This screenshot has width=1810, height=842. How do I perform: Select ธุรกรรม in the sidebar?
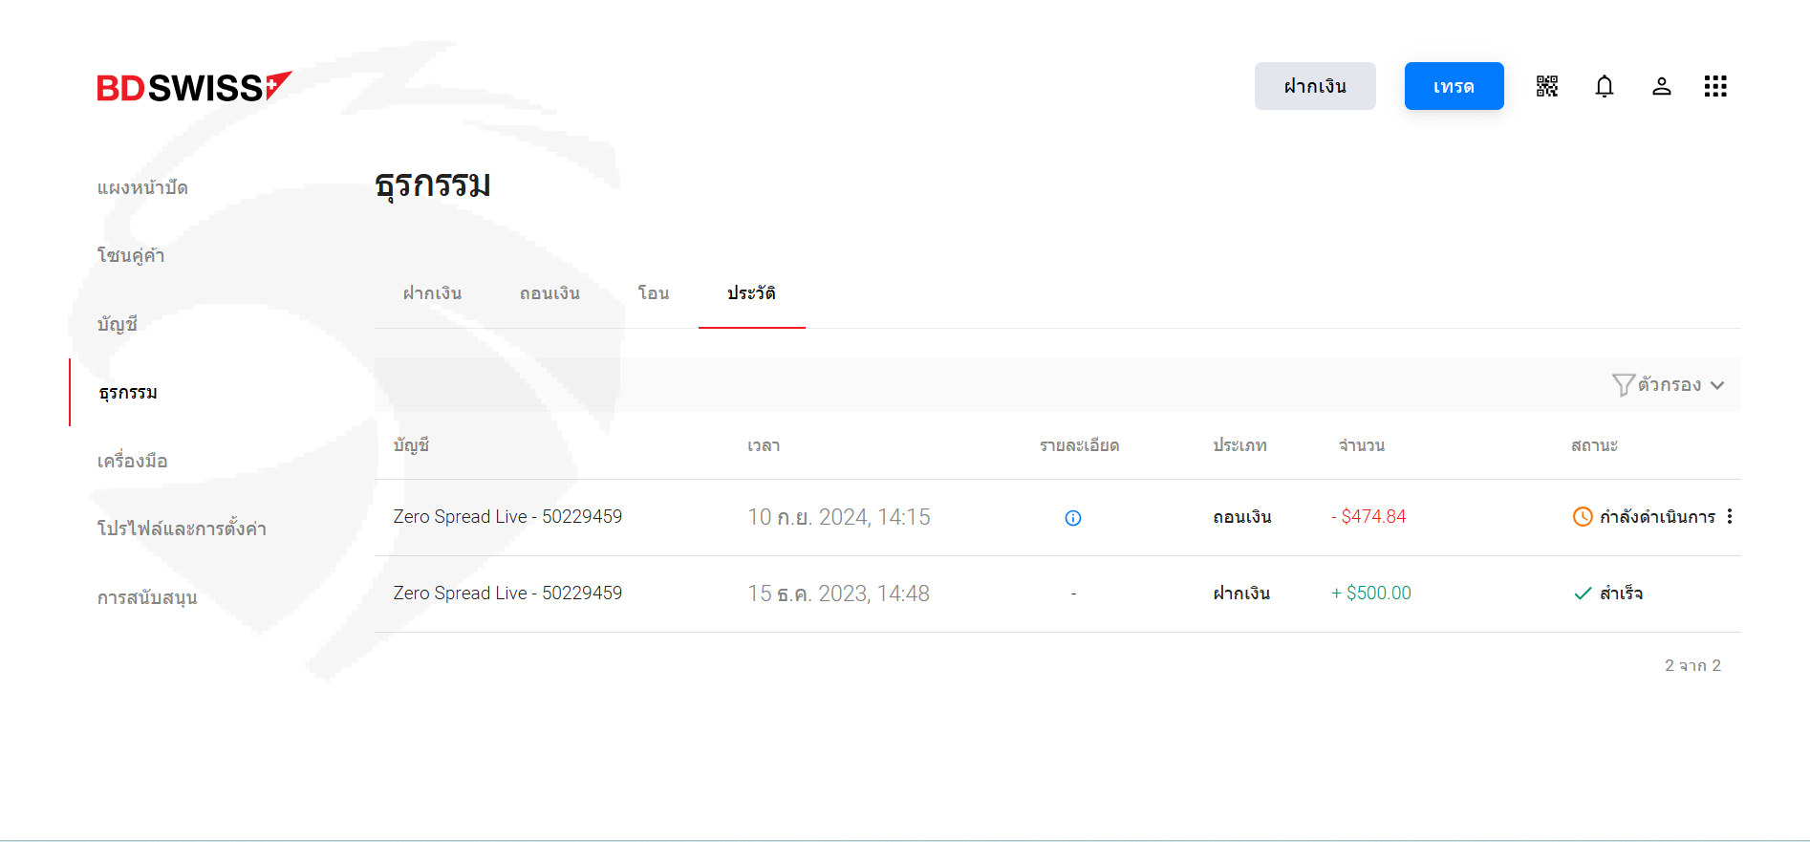pos(128,393)
